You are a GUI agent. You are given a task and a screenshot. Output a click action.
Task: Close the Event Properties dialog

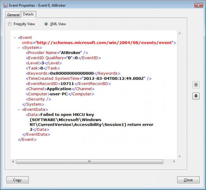point(188,180)
